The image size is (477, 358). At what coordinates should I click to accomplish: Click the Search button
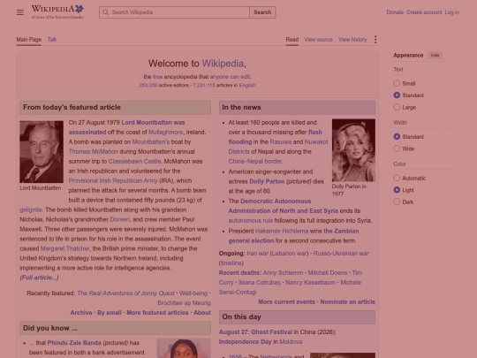(262, 12)
